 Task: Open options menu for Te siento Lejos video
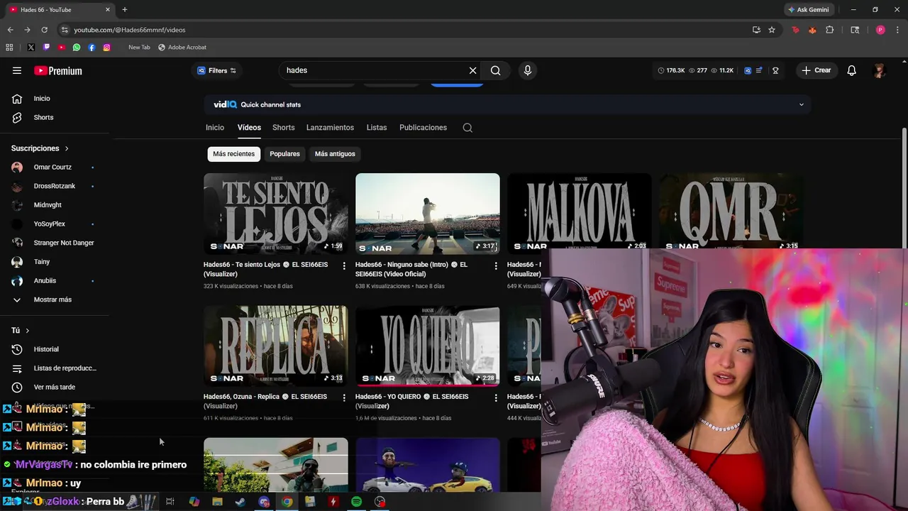(344, 265)
